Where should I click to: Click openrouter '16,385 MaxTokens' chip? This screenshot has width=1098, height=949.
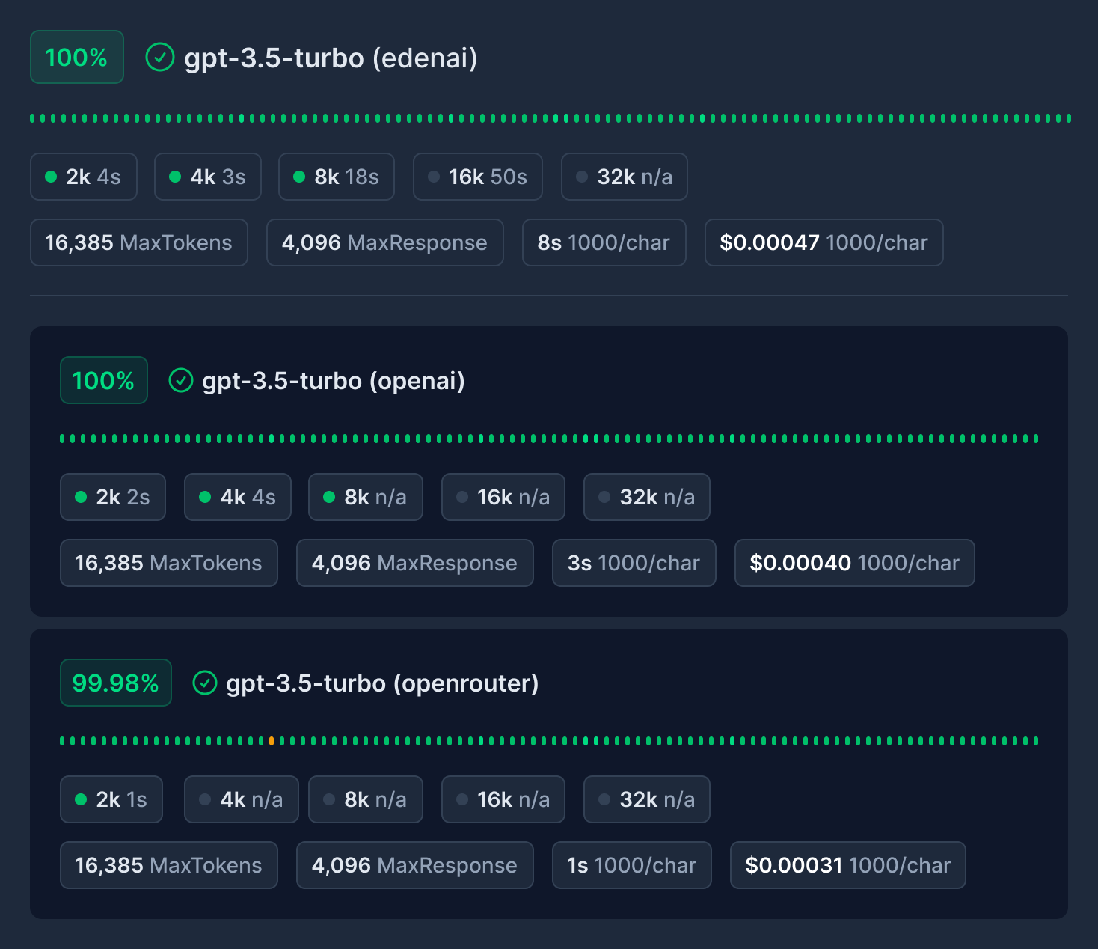(169, 865)
